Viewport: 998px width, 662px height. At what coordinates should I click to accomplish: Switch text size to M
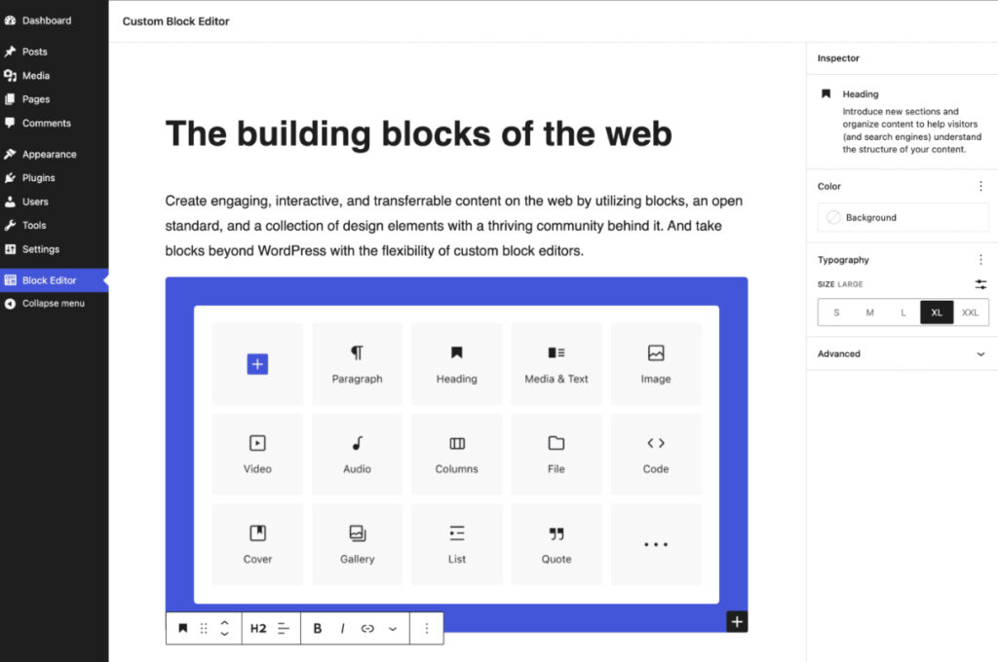pyautogui.click(x=869, y=313)
